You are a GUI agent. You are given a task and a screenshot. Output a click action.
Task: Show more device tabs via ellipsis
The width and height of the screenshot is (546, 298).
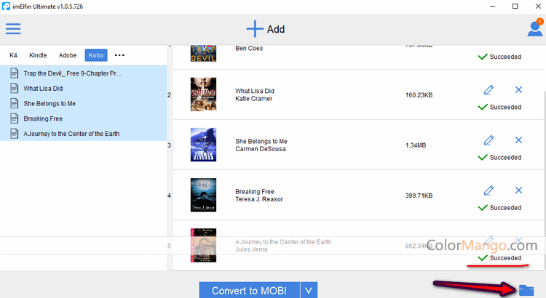(119, 55)
